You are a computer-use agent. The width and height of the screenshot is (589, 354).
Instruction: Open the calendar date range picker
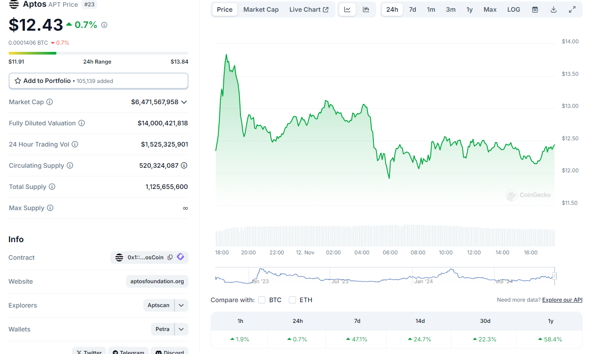point(535,9)
